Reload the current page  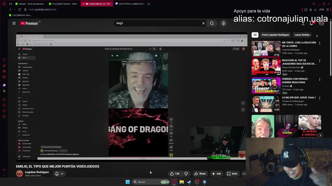[19, 10]
